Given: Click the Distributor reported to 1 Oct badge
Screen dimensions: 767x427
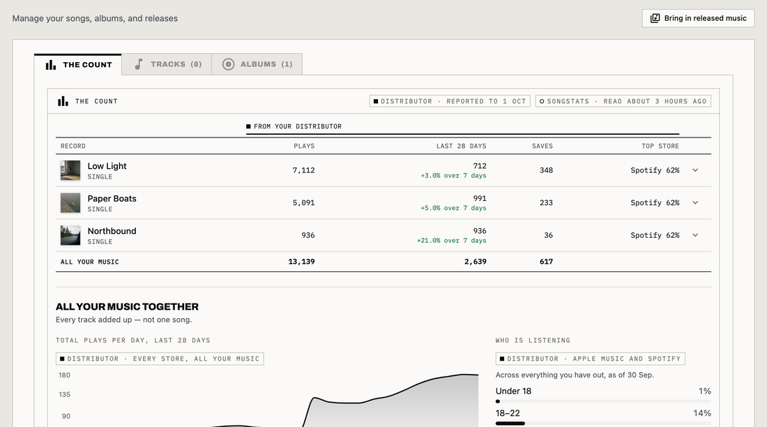Looking at the screenshot, I should (x=450, y=101).
